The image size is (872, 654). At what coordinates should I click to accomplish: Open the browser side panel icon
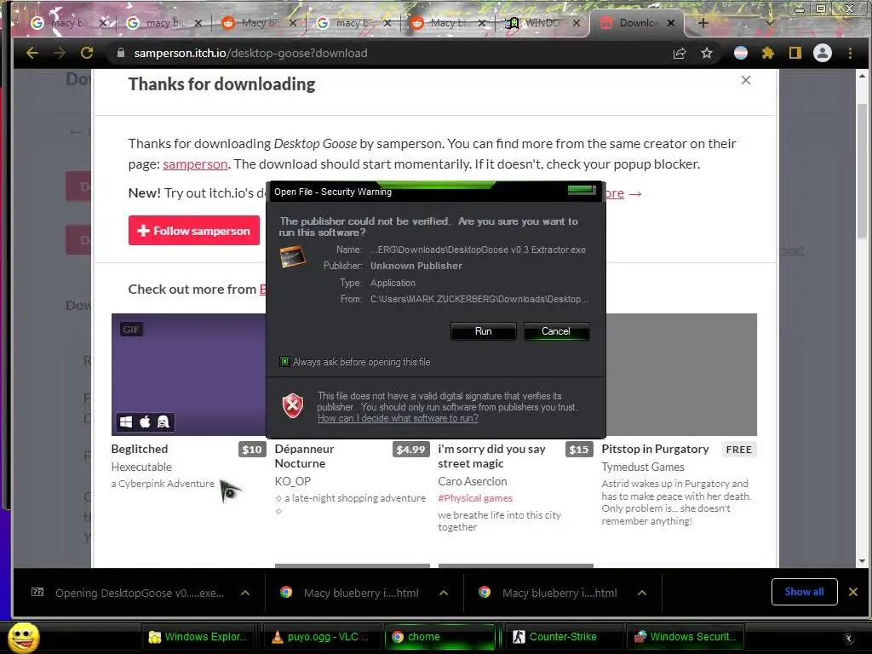point(795,53)
